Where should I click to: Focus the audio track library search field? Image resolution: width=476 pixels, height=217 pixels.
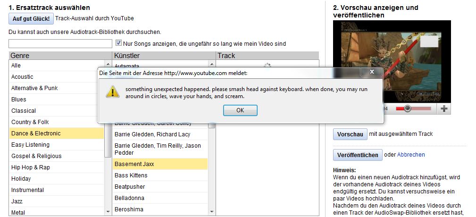(60, 44)
